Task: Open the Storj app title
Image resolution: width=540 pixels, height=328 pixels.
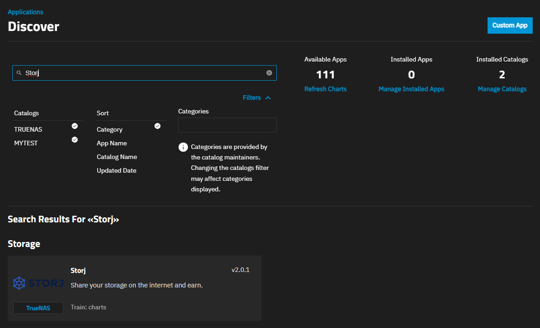Action: (x=78, y=271)
